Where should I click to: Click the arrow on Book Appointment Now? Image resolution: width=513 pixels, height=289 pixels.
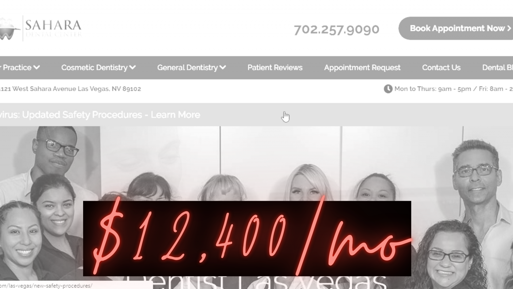(x=509, y=28)
